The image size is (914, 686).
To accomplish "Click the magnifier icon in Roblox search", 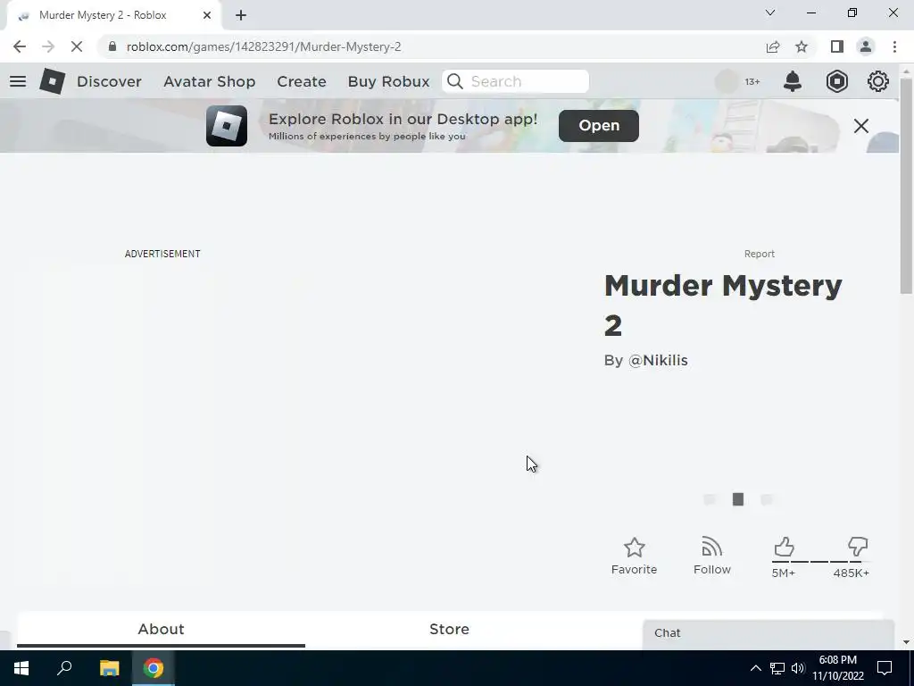I will (x=455, y=81).
